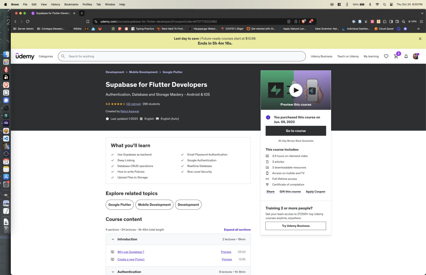Open Visual Studio Code from the dock
Screen dimensions: 426x275
point(6,138)
